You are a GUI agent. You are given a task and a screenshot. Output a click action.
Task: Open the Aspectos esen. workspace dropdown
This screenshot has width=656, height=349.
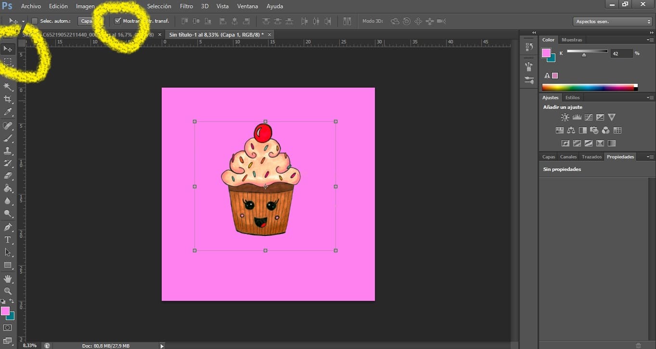[613, 21]
